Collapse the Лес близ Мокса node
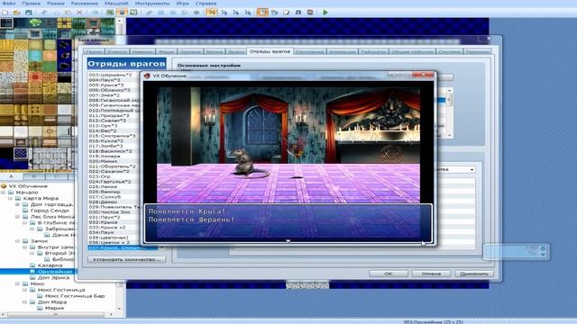This screenshot has width=577, height=324. click(x=18, y=217)
